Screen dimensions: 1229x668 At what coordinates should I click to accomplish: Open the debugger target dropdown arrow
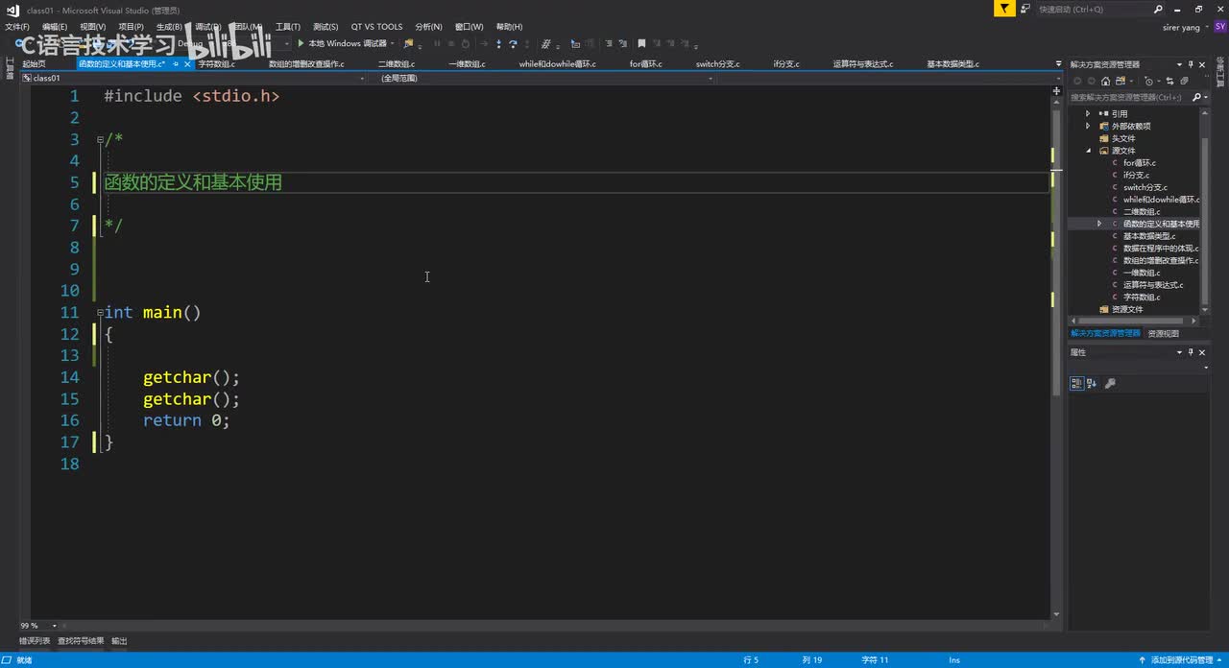coord(393,43)
